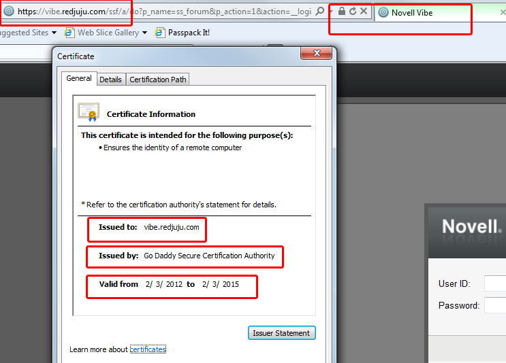Click the Certificate Information heading

[151, 114]
